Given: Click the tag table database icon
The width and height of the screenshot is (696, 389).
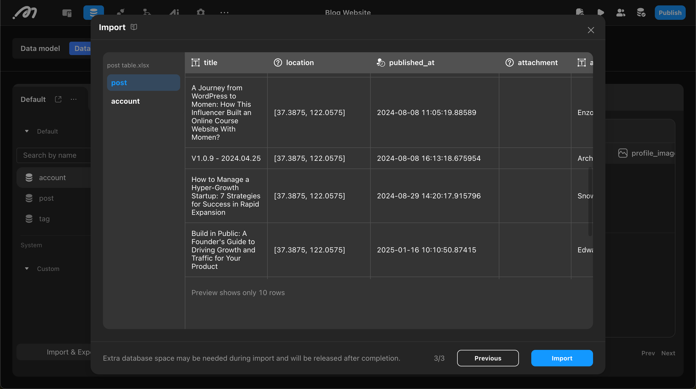Looking at the screenshot, I should click(29, 218).
